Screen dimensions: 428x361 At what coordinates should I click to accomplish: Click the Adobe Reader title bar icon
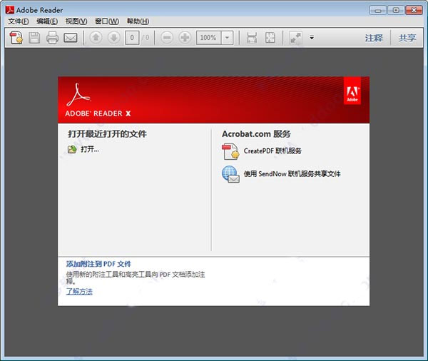click(10, 10)
